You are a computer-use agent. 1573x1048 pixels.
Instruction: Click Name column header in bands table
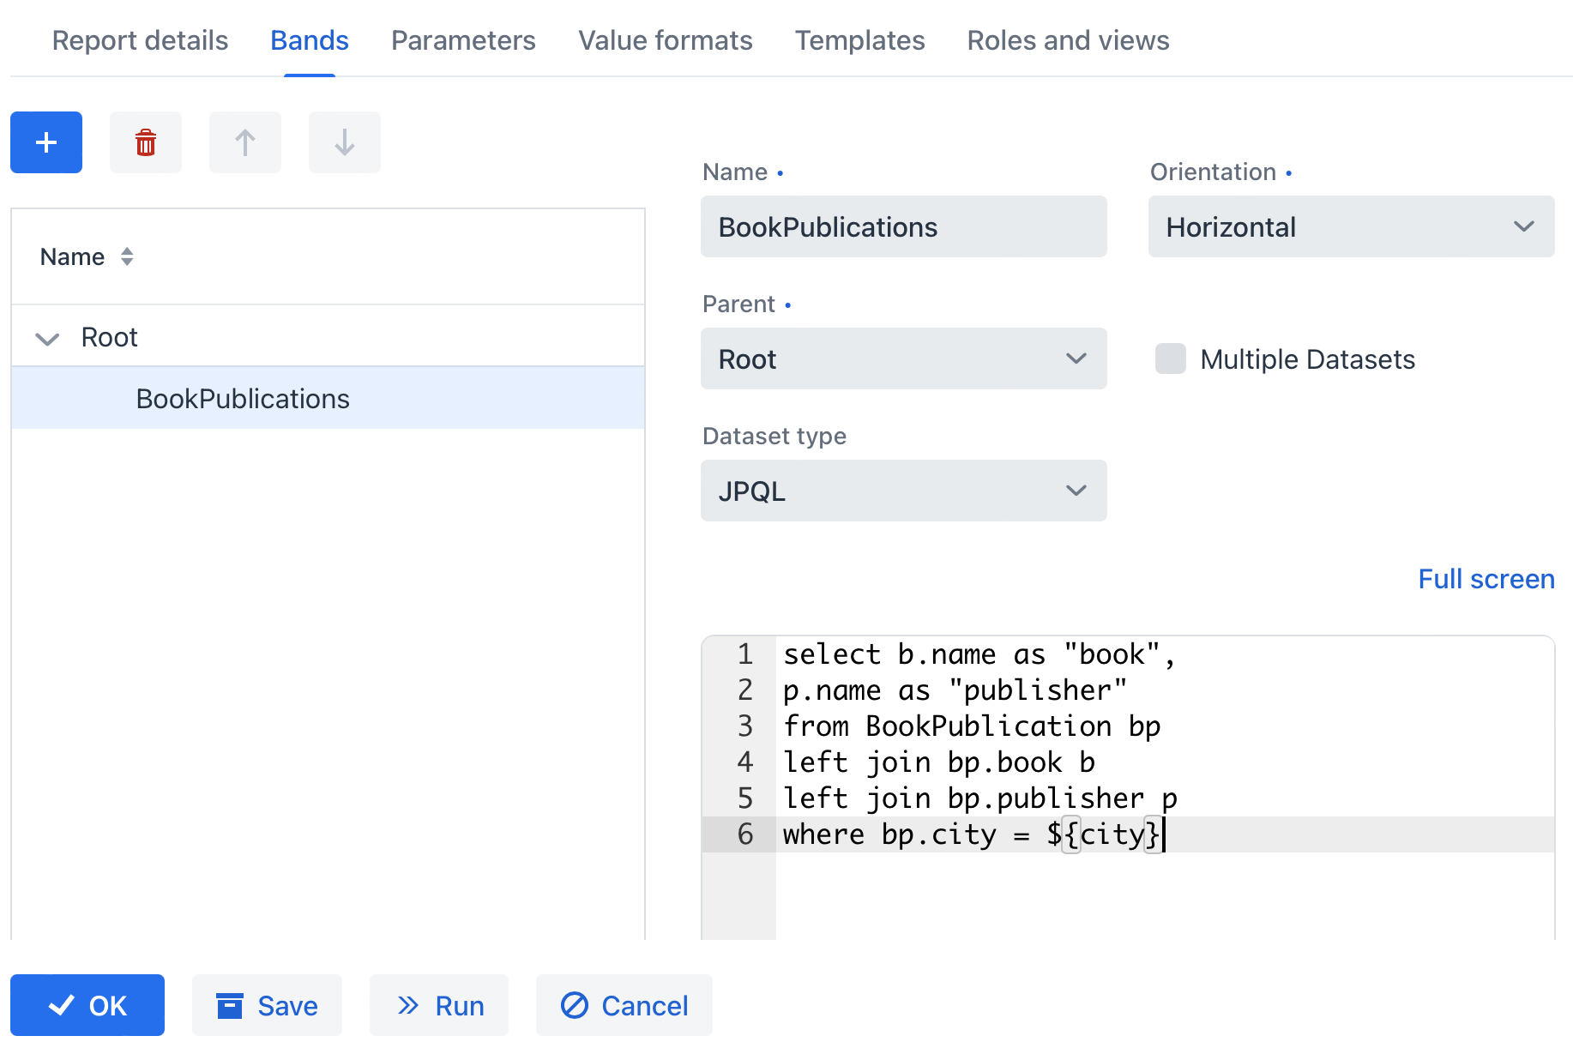(x=72, y=256)
